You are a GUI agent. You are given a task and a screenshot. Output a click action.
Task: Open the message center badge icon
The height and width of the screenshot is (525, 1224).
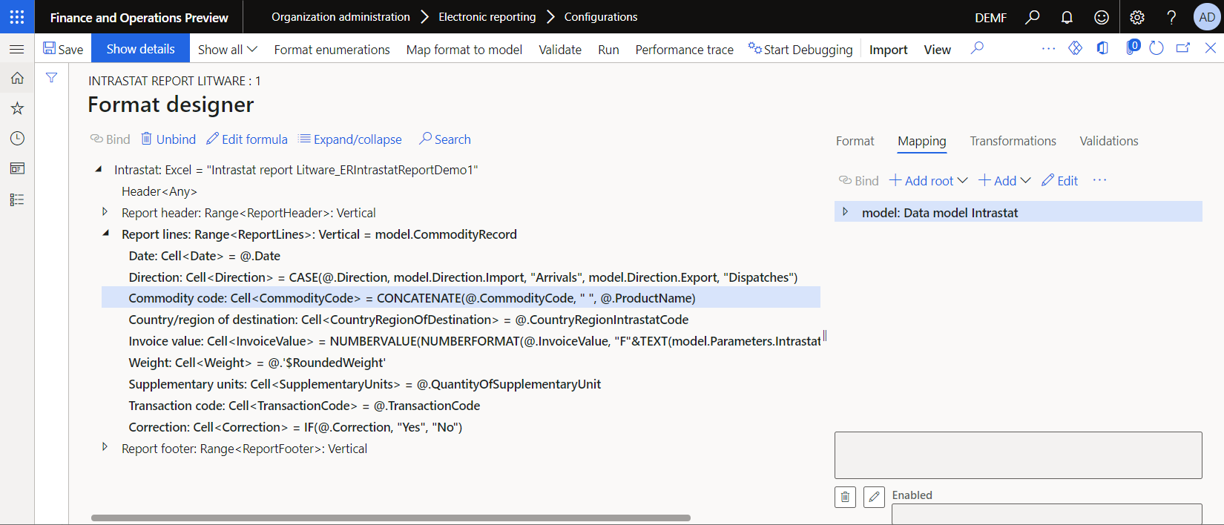(1132, 47)
